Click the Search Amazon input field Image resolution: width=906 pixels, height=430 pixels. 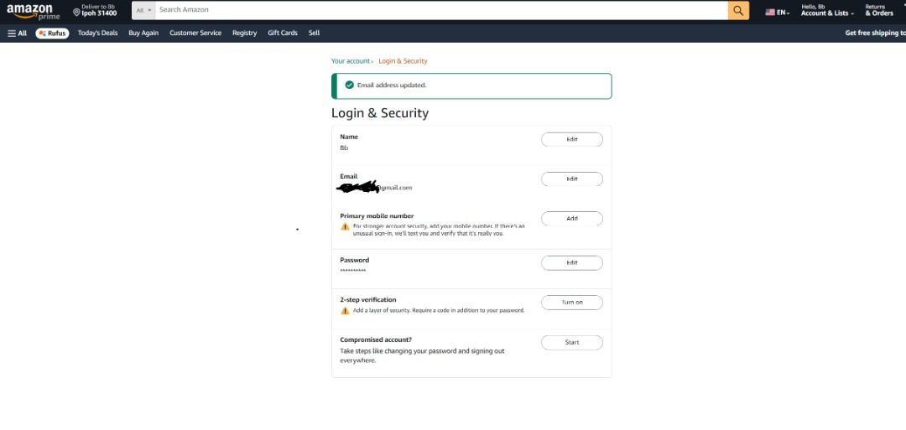[x=441, y=10]
